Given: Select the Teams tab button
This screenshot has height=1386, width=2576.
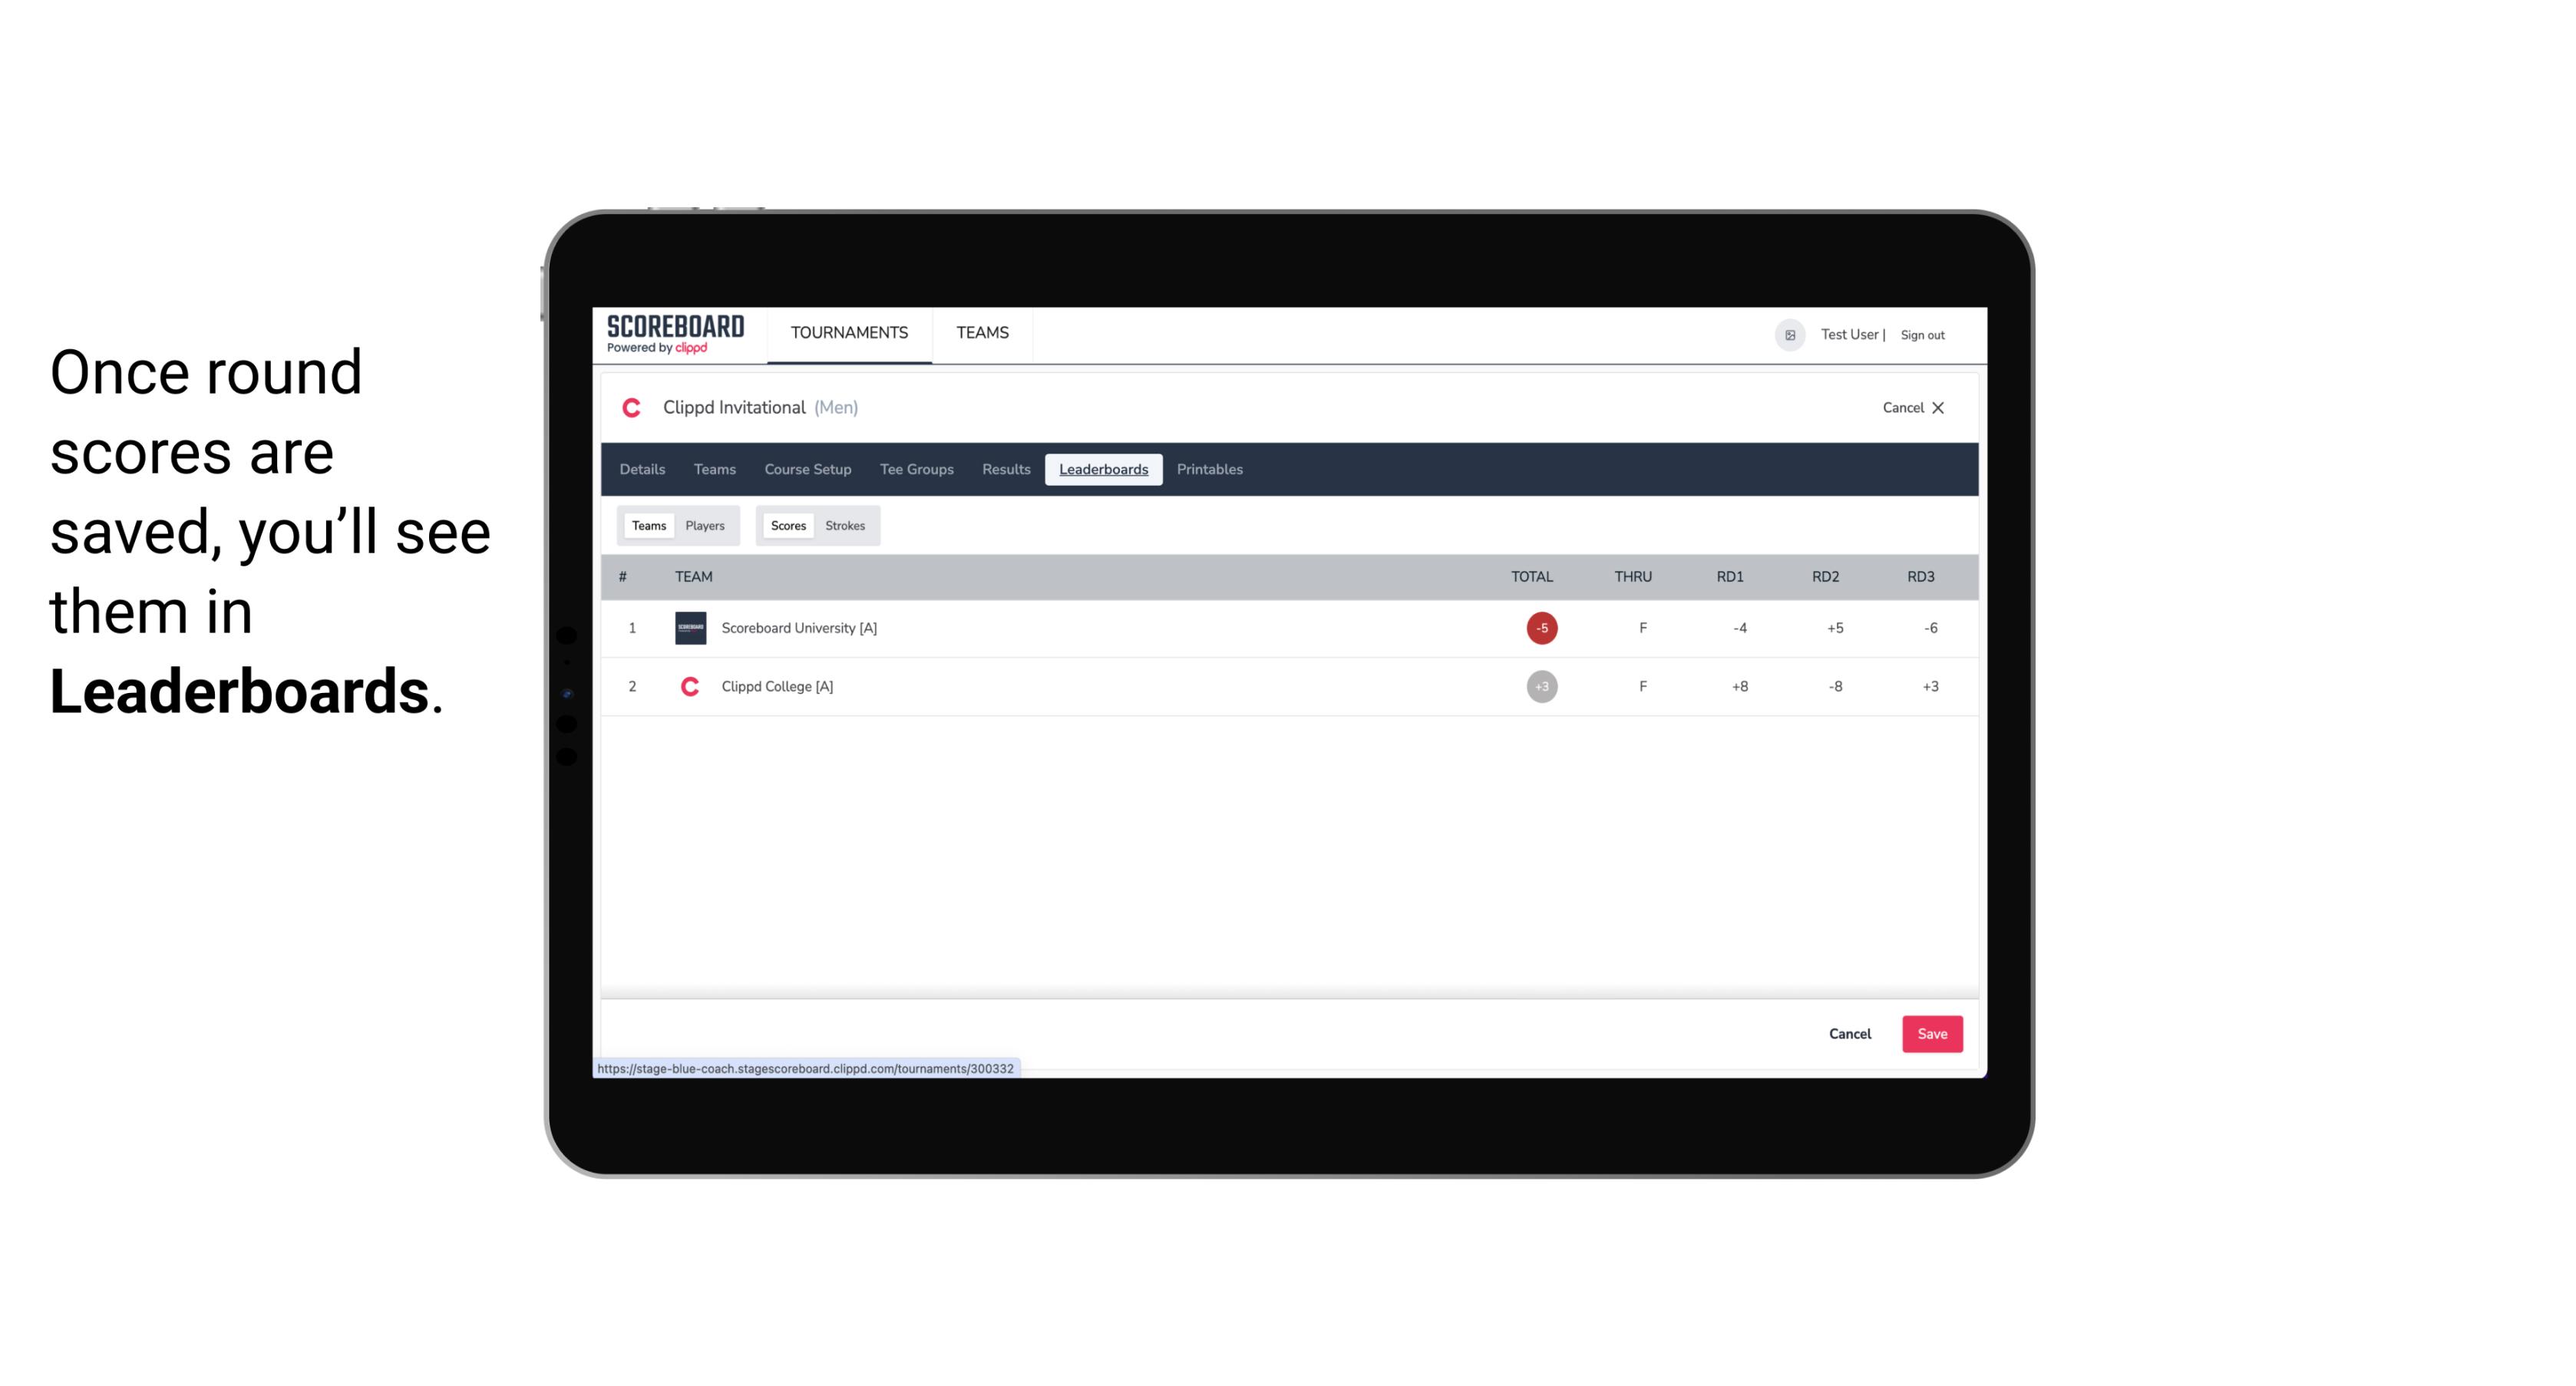Looking at the screenshot, I should click(646, 526).
